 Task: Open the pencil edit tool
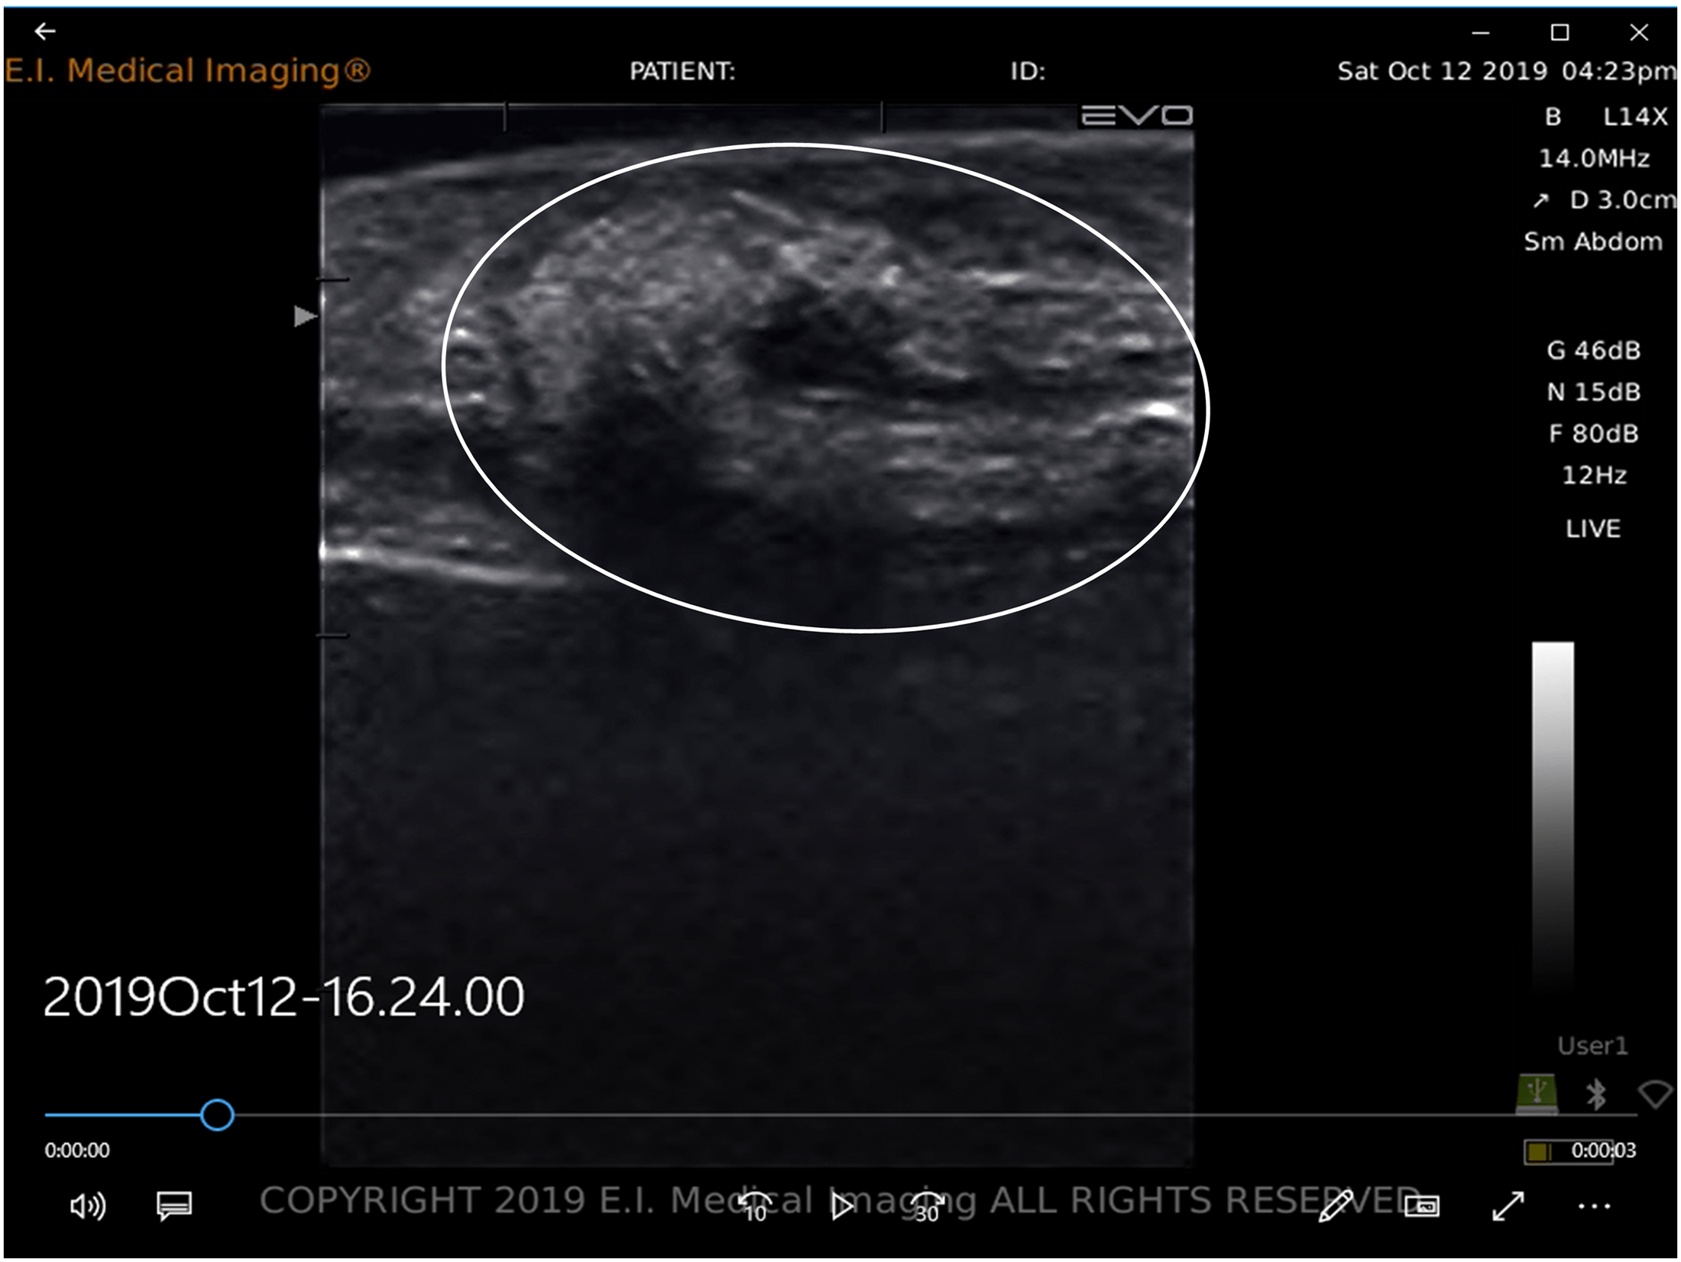click(x=1336, y=1206)
